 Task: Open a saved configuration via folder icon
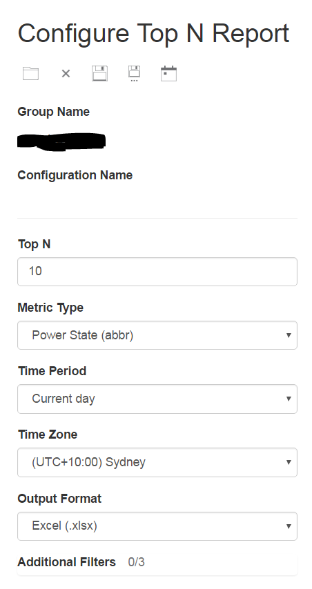(x=30, y=73)
